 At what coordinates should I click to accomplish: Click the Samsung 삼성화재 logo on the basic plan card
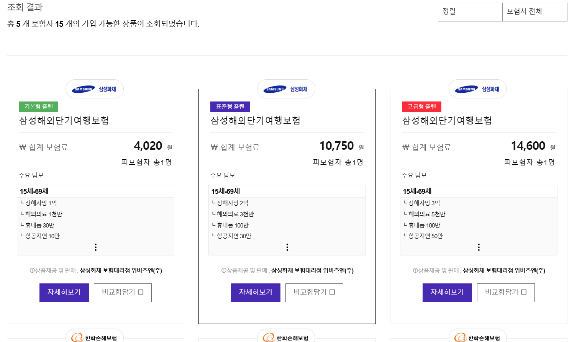pos(94,88)
